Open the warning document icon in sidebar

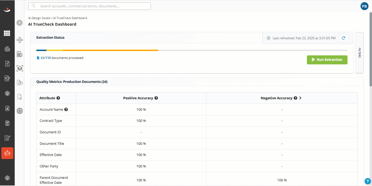(7, 108)
